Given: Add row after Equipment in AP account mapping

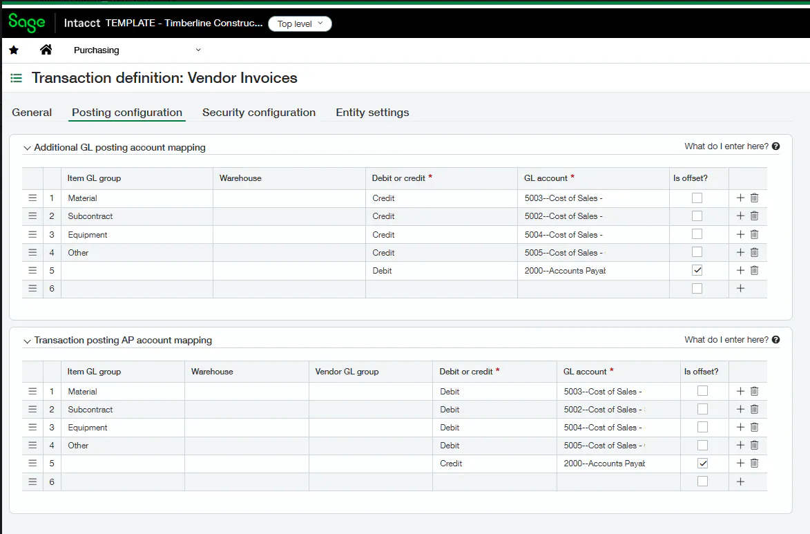Looking at the screenshot, I should [x=740, y=428].
